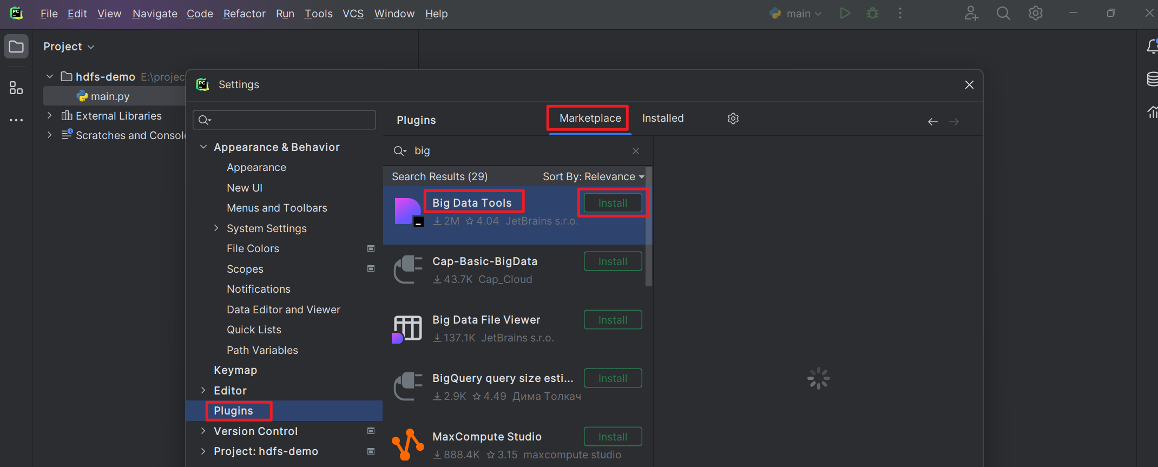
Task: Switch to the Marketplace tab
Action: click(x=590, y=118)
